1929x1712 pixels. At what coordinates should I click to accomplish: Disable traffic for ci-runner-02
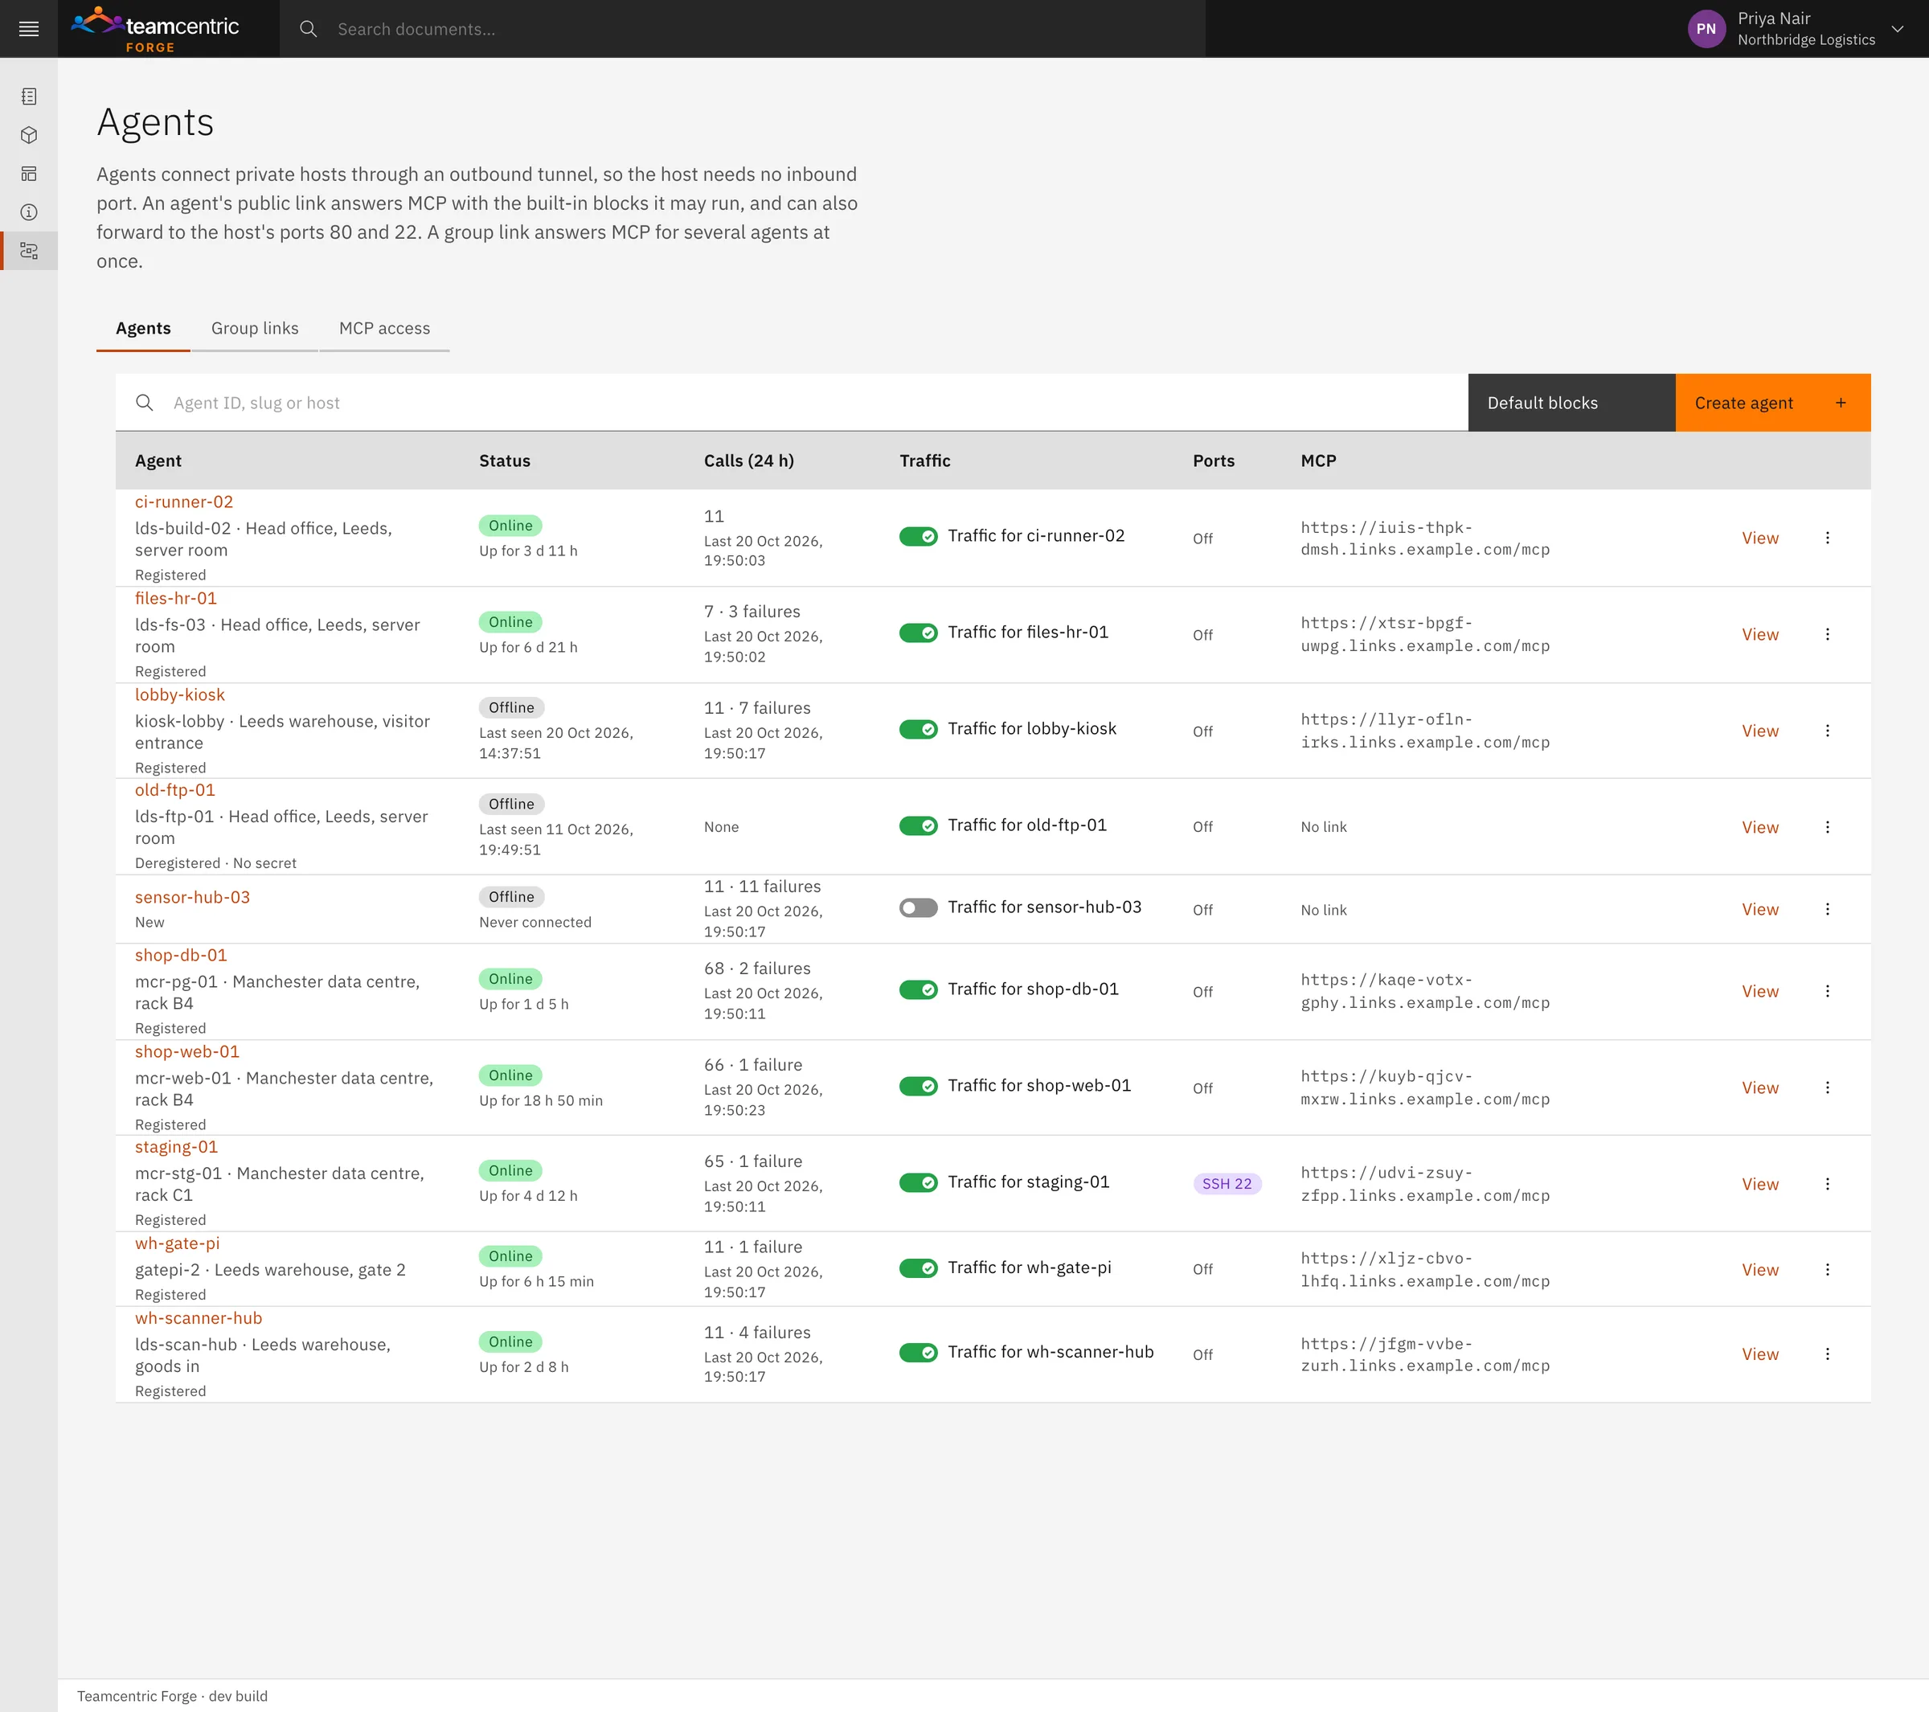coord(918,536)
